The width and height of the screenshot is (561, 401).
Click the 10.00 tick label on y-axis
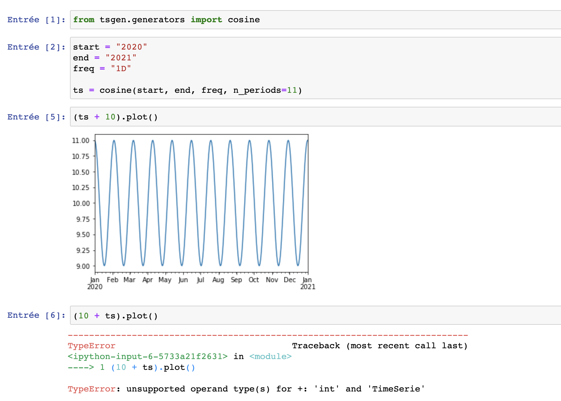click(x=81, y=203)
